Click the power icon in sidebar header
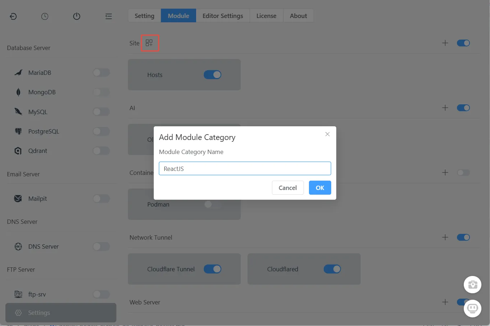 [77, 16]
